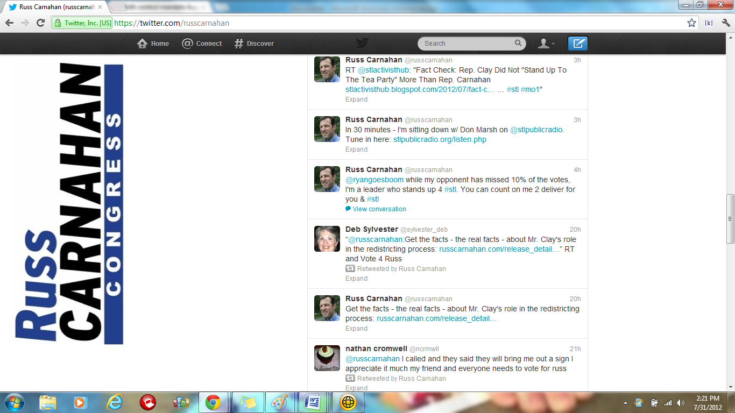Viewport: 735px width, 413px height.
Task: Click the search magnifier icon
Action: pos(518,43)
